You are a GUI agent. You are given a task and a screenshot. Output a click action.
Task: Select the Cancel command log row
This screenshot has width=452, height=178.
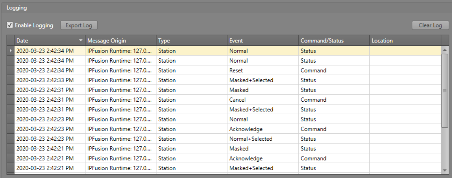[237, 100]
